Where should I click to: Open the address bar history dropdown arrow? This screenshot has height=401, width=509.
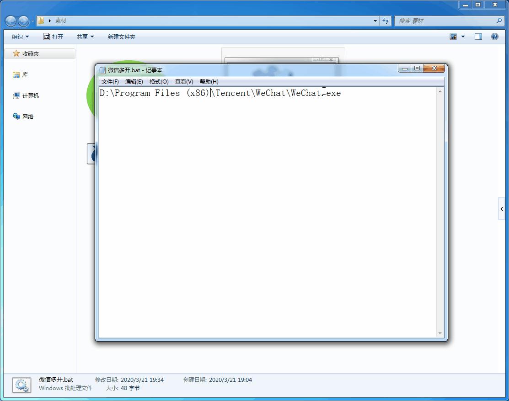click(375, 21)
